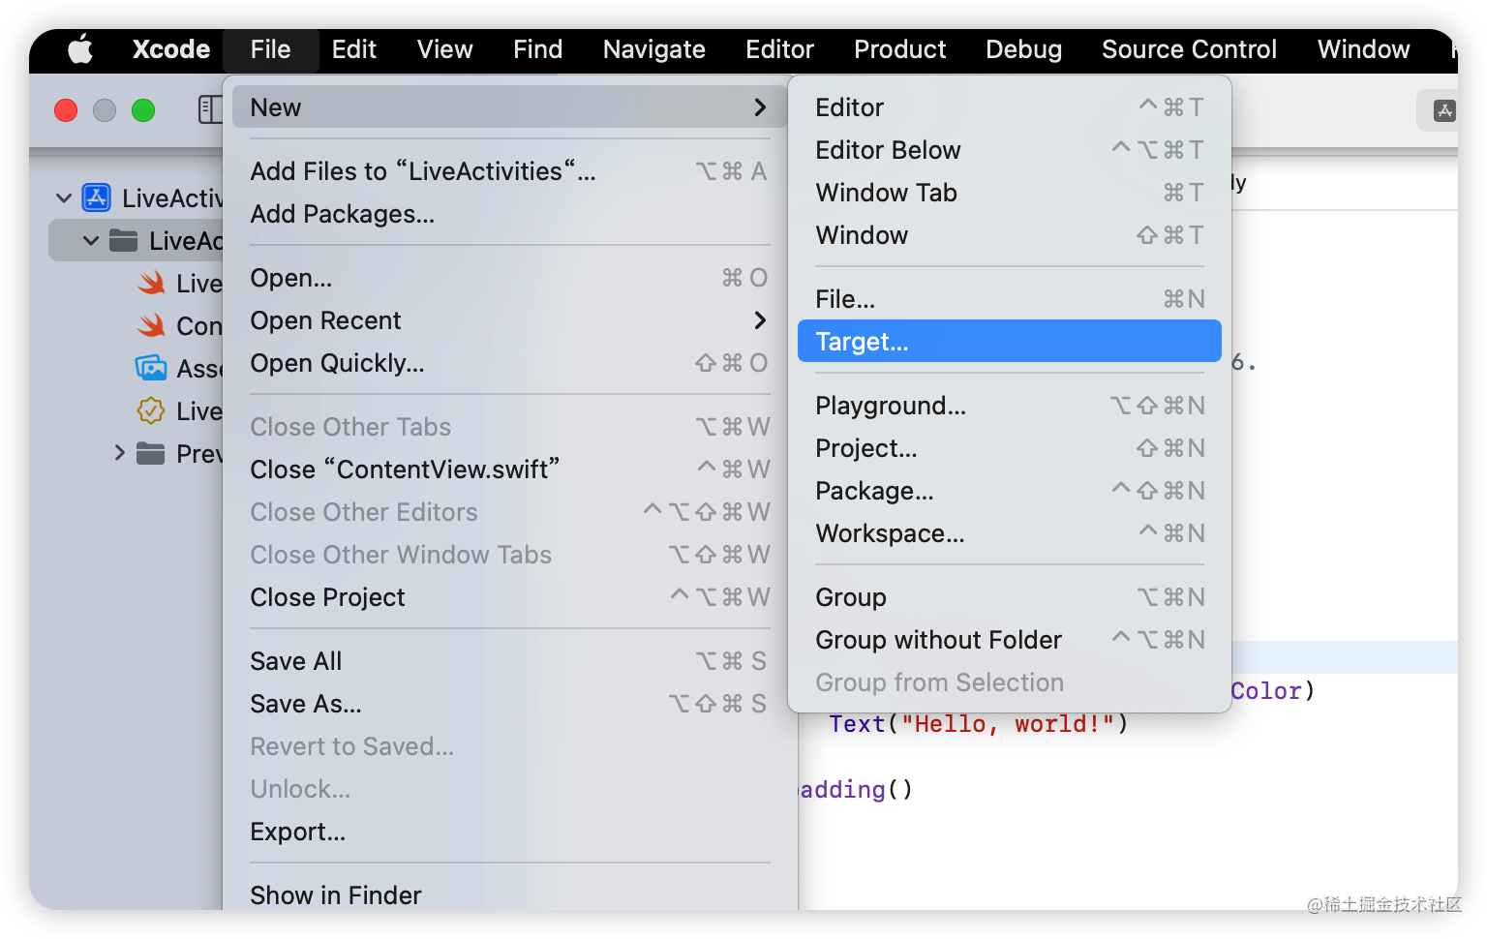Select Project... in the New submenu

1010,448
